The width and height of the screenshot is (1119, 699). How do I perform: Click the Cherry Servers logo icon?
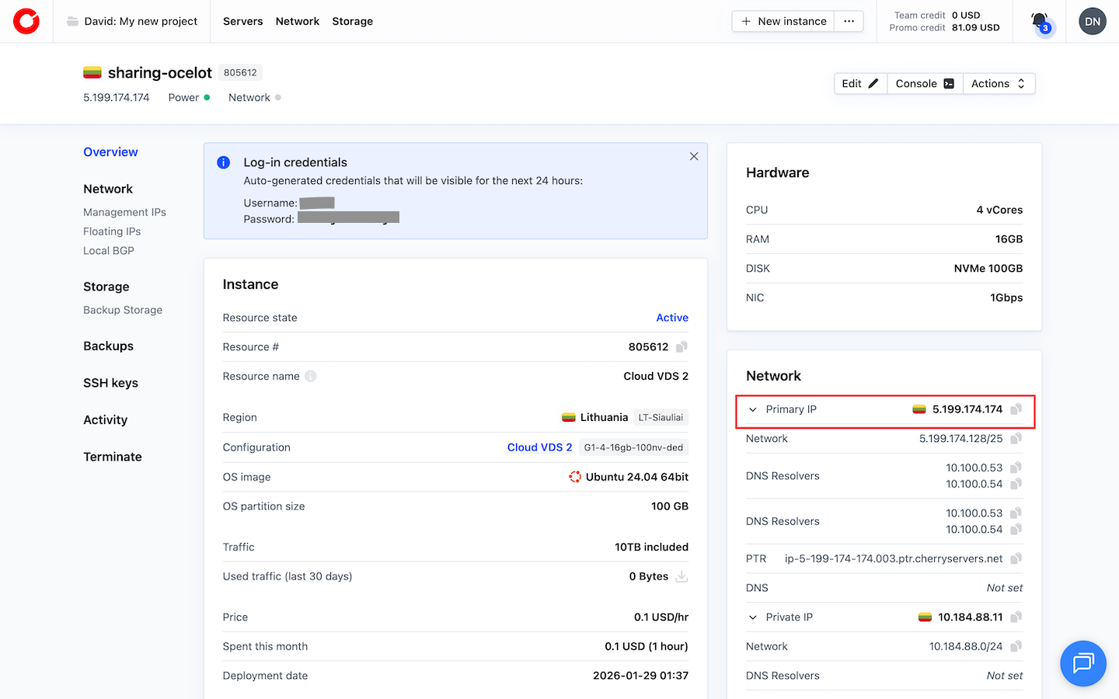point(26,21)
